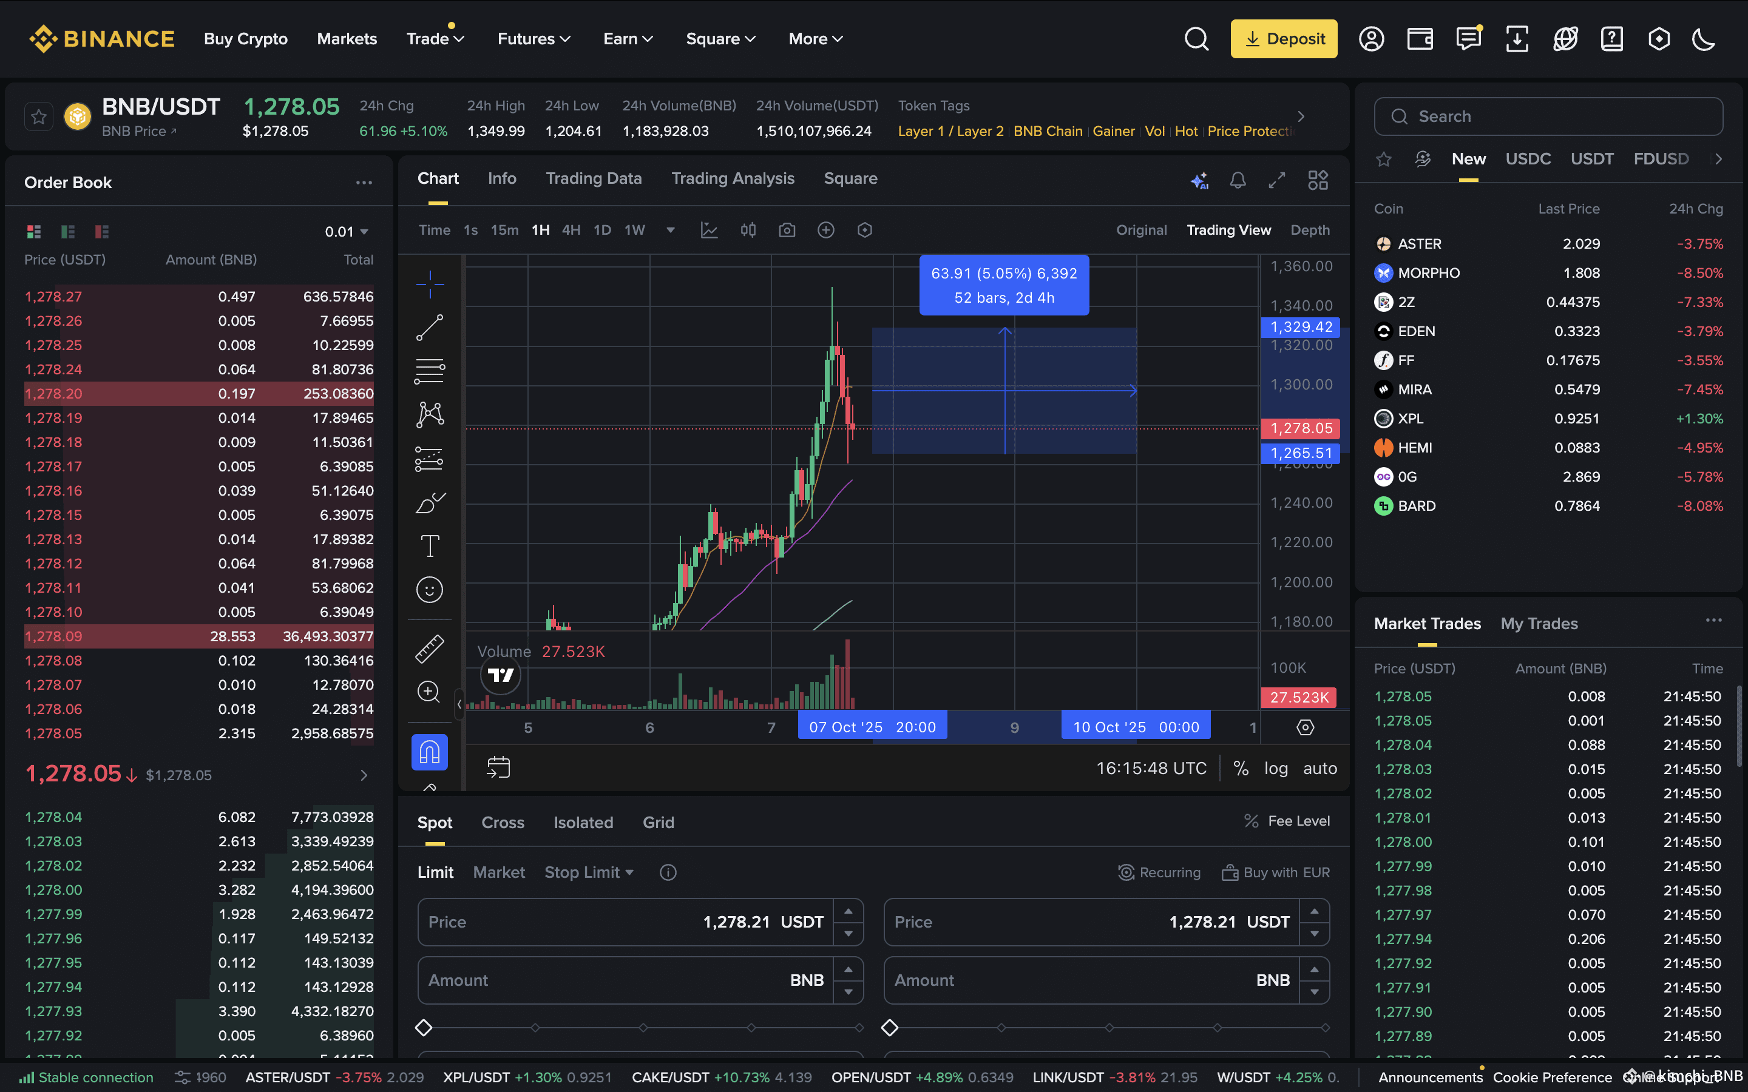This screenshot has width=1748, height=1092.
Task: Expand the Futures menu
Action: tap(534, 39)
